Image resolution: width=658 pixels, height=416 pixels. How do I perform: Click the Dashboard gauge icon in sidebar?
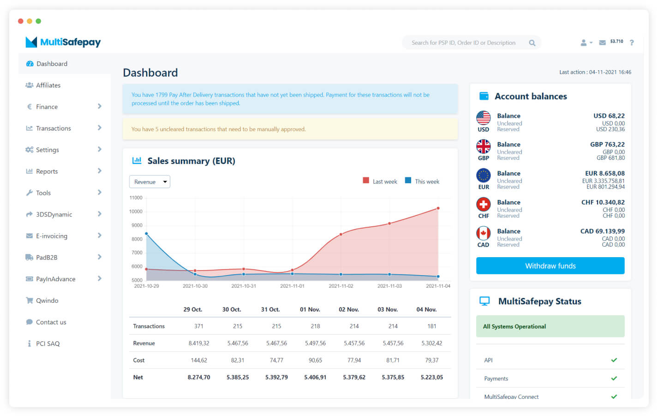point(30,64)
